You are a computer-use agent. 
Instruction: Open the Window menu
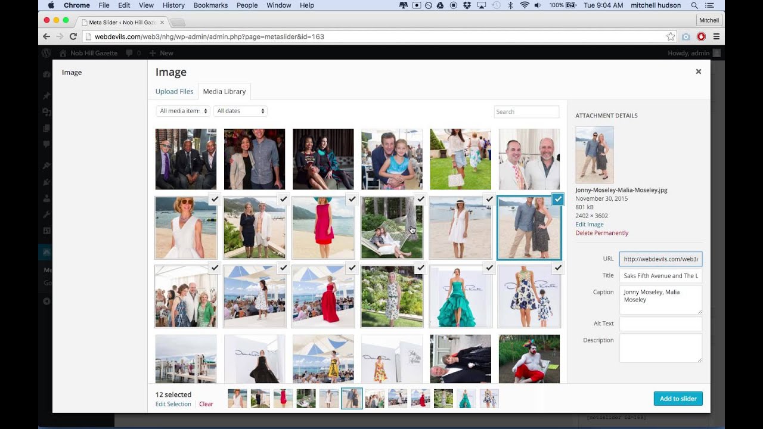tap(279, 5)
